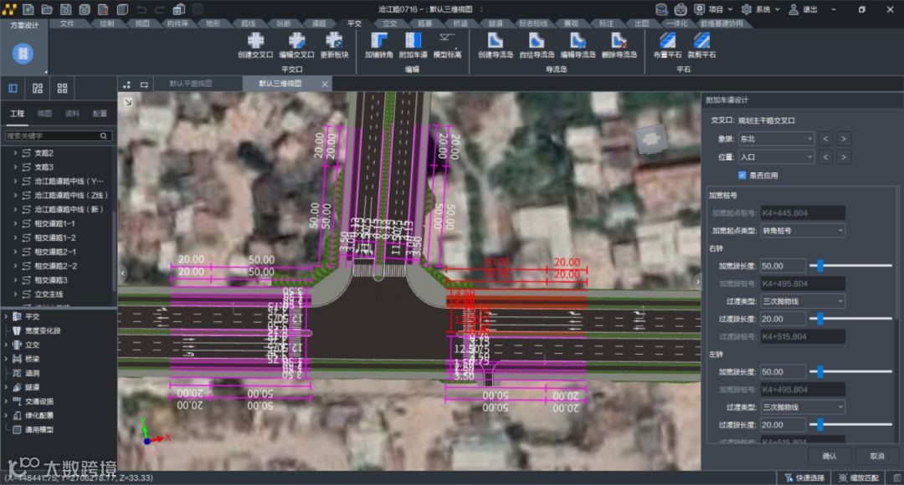Expand the 交通设施 tree node

[x=6, y=401]
